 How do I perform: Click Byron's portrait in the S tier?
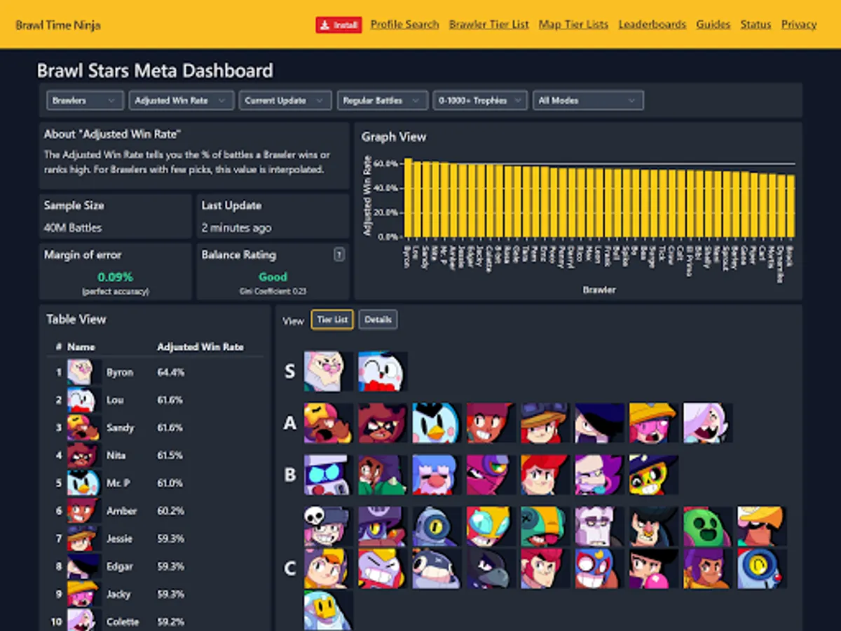(x=328, y=372)
